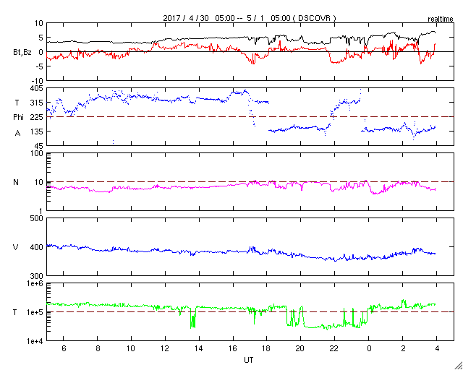463x370 pixels.
Task: Select the plot title with the DSCOVR date range
Action: click(250, 18)
